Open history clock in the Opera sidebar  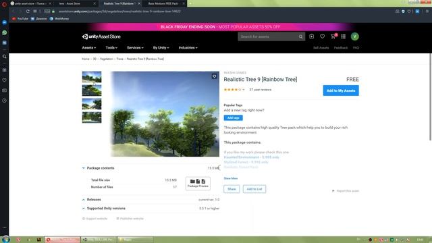pyautogui.click(x=5, y=101)
